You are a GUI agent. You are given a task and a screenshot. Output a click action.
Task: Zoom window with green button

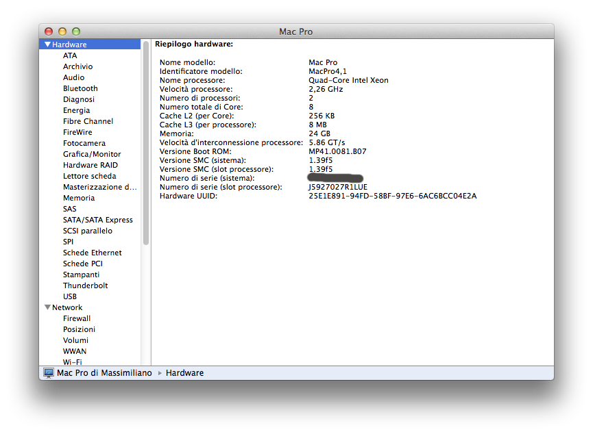point(76,31)
